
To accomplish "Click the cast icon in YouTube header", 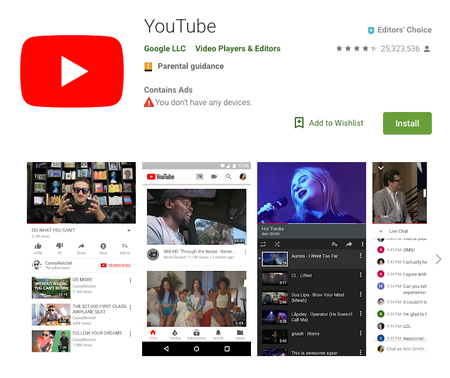I will 199,177.
